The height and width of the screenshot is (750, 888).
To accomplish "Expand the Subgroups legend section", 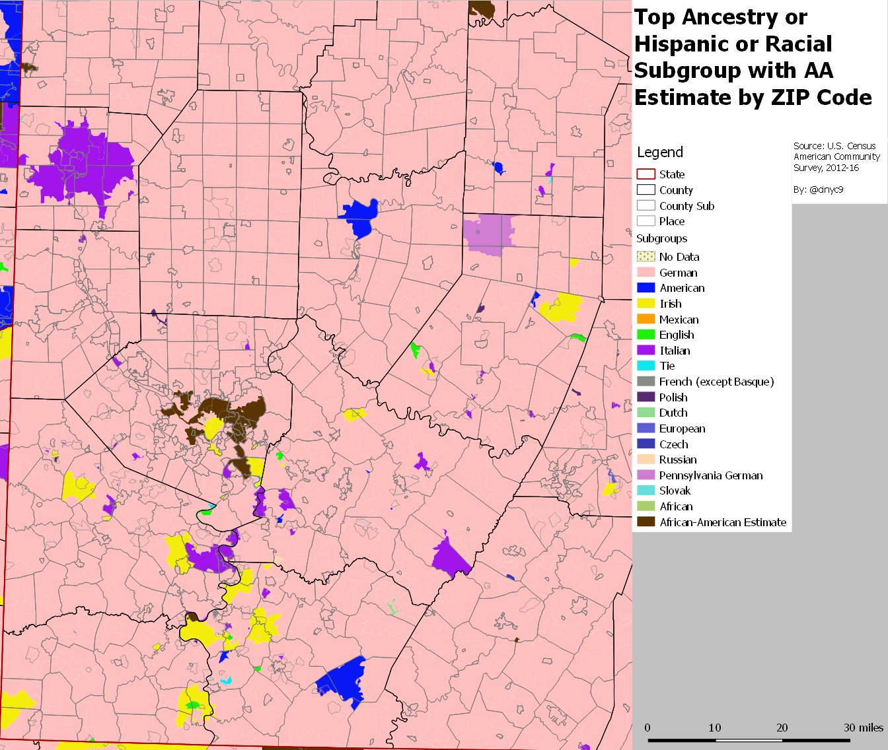I will pos(661,238).
